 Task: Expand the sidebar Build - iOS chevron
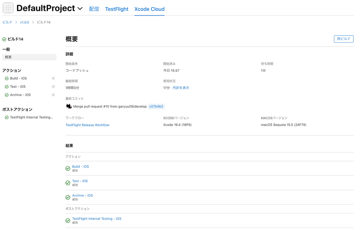(53, 78)
